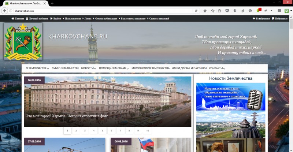Open the Firefox hamburger menu
Image resolution: width=293 pixels, height=152 pixels.
279,11
